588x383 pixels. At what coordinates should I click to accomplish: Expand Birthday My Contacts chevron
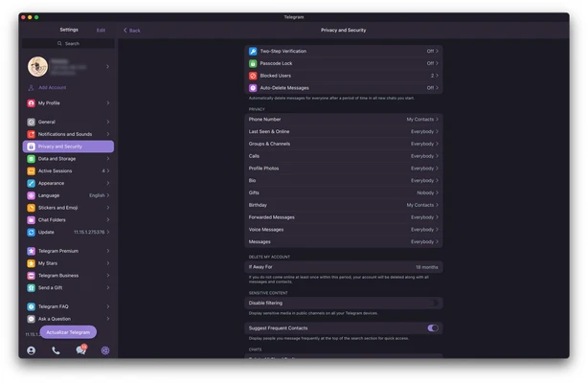tap(438, 205)
